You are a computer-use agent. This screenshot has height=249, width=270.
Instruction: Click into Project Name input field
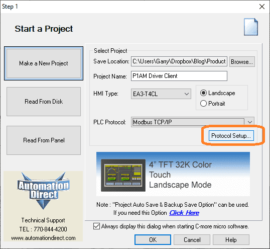(179, 76)
